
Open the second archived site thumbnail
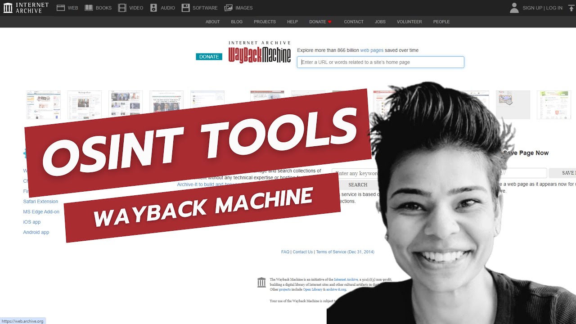pos(85,105)
